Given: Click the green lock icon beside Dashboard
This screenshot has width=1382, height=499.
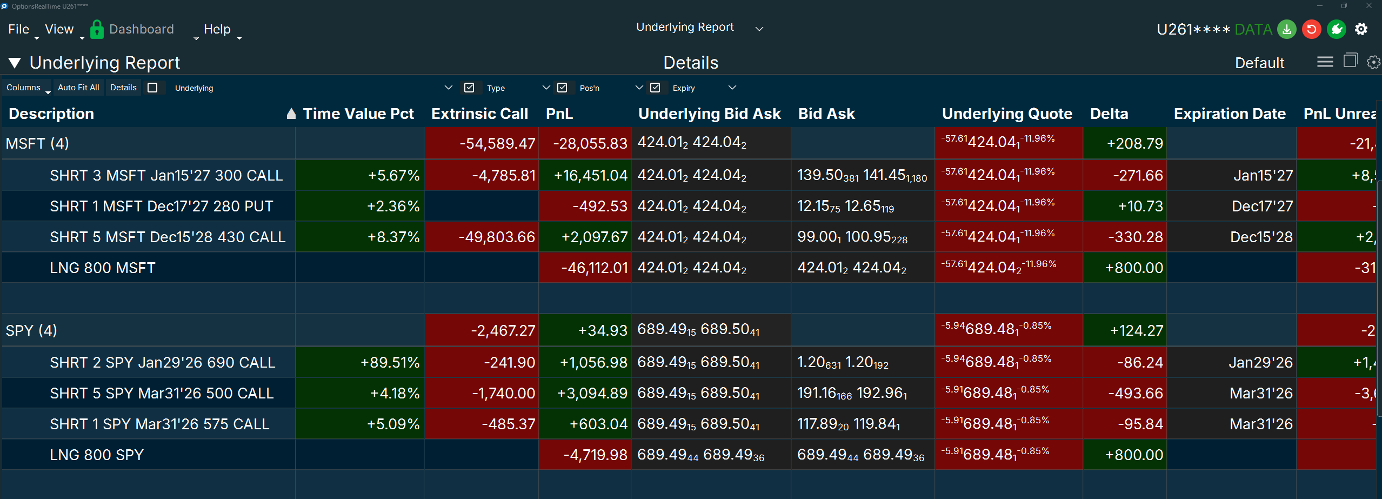Looking at the screenshot, I should click(97, 29).
